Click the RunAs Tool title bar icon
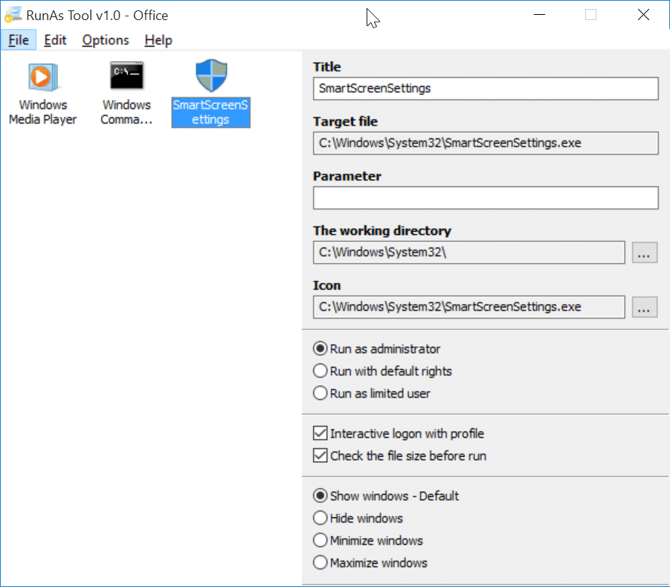The width and height of the screenshot is (670, 587). click(13, 15)
